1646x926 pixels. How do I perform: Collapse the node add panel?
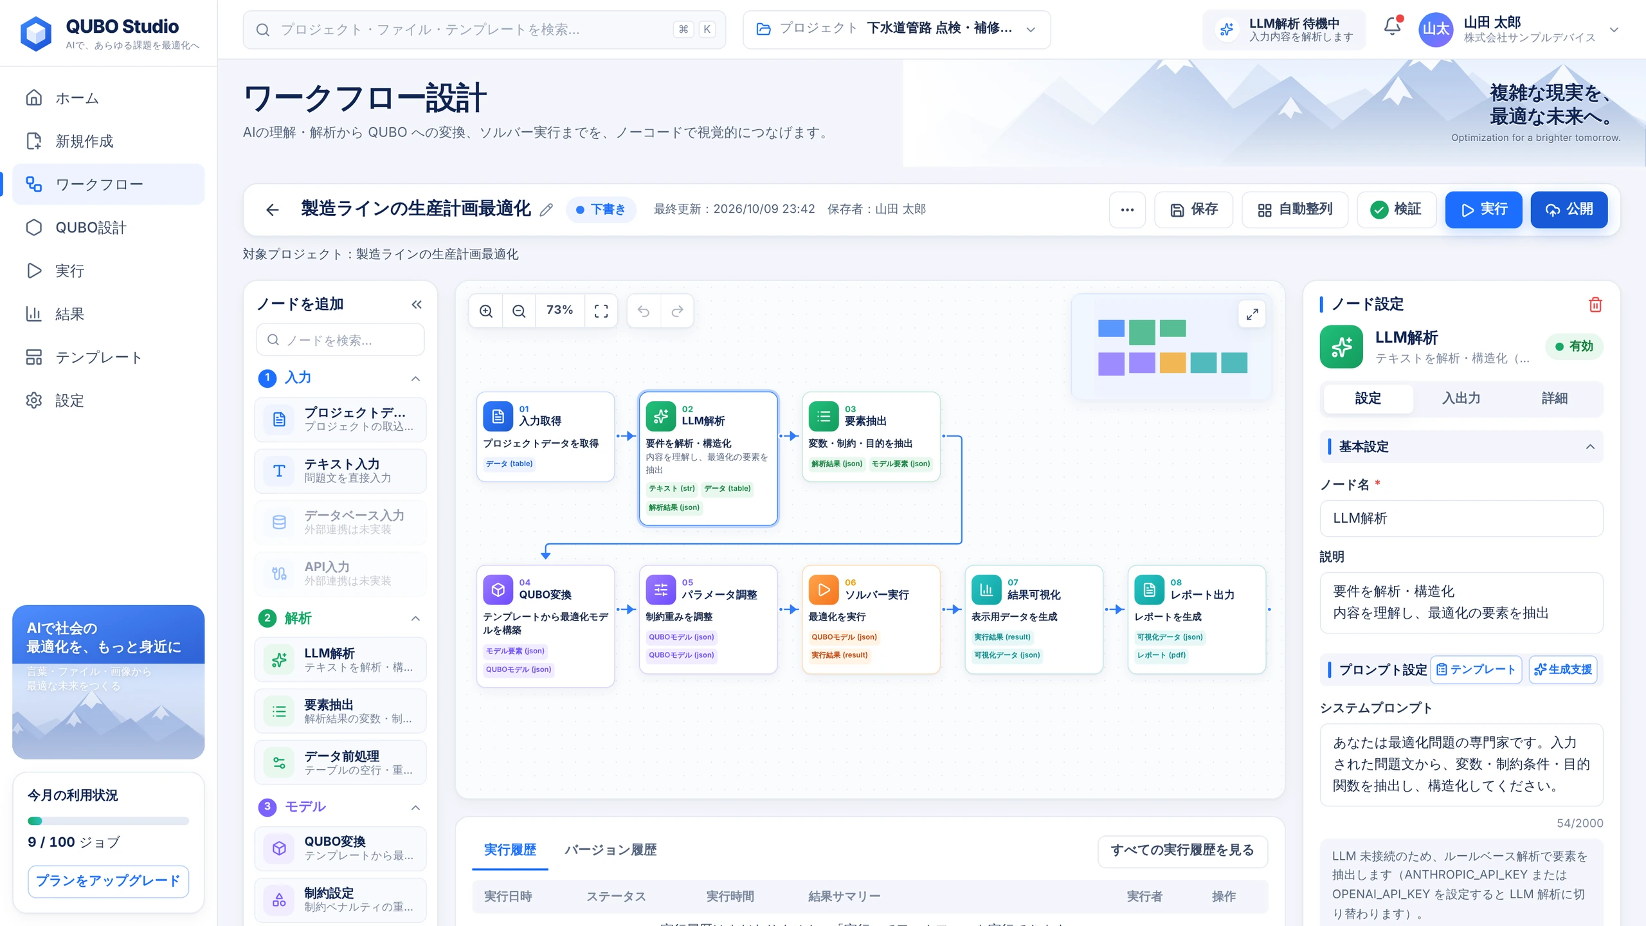[x=417, y=304]
